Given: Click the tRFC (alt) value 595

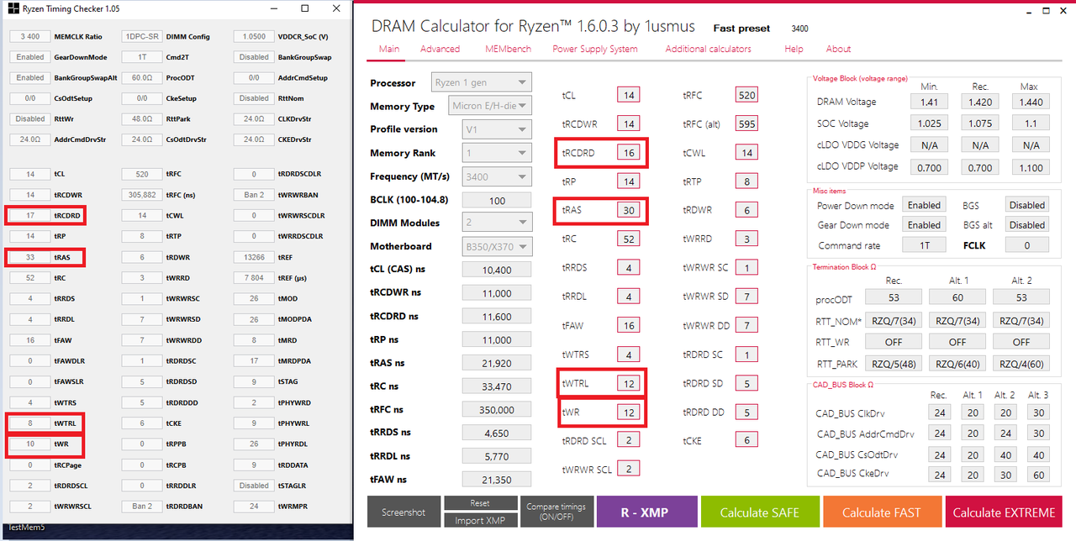Looking at the screenshot, I should (746, 124).
